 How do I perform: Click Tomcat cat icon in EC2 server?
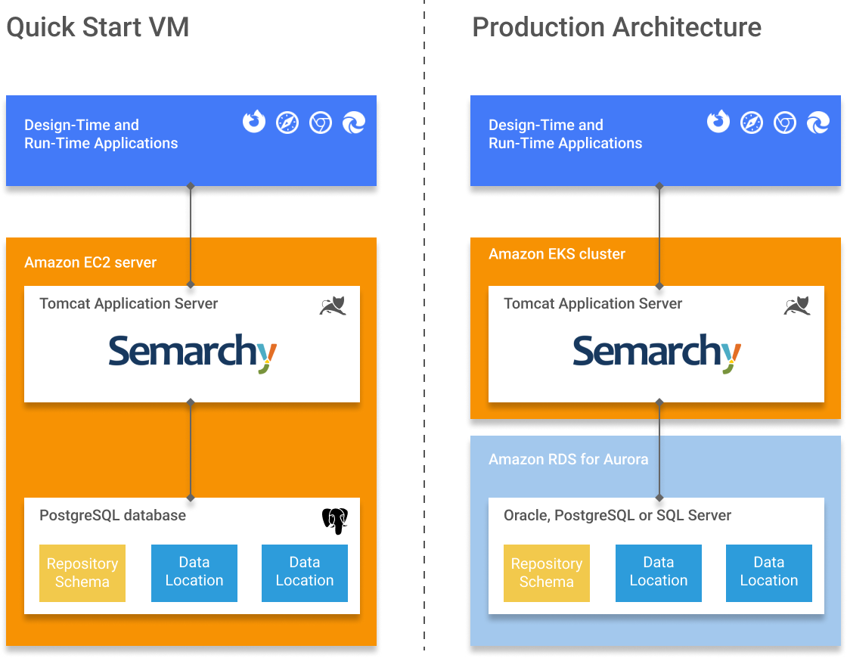pyautogui.click(x=333, y=306)
